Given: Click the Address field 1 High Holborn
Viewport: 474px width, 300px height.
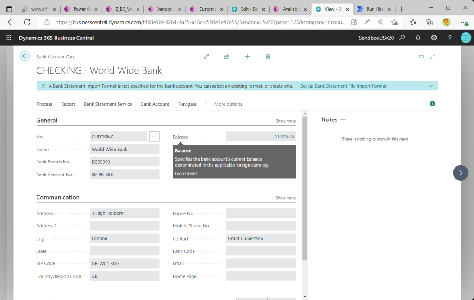Looking at the screenshot, I should pyautogui.click(x=125, y=213).
